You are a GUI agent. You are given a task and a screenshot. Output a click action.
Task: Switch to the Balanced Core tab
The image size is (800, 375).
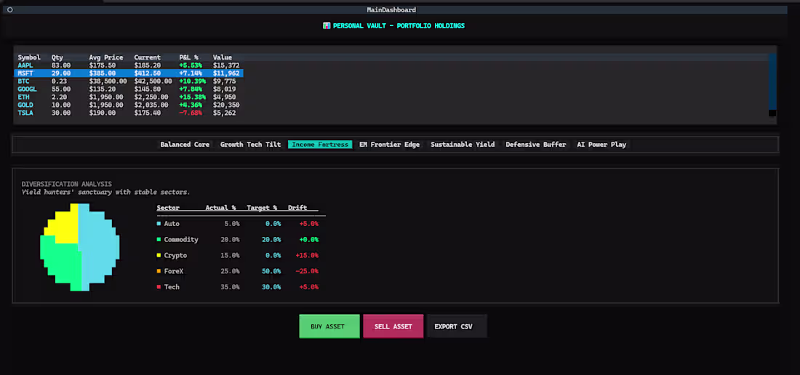[185, 145]
